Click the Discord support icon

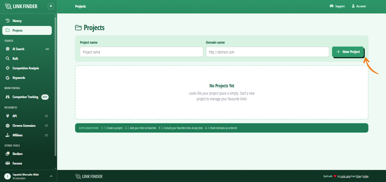point(332,6)
